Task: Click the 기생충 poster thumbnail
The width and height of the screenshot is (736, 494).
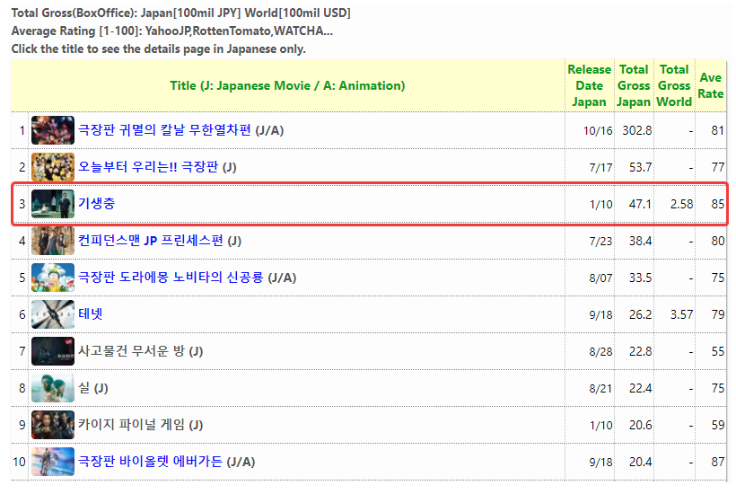Action: (53, 204)
